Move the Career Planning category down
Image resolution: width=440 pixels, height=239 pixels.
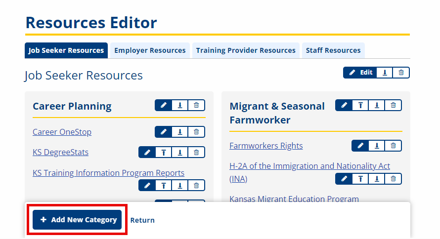click(x=180, y=105)
